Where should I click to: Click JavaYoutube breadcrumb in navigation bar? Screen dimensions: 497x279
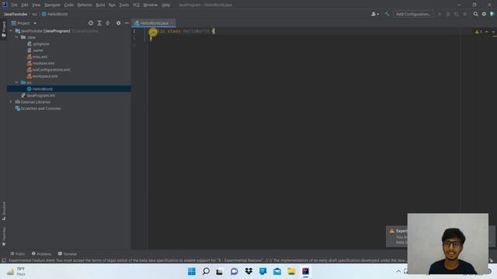16,14
